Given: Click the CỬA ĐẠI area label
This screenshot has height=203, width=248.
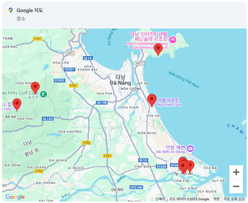Looking at the screenshot, I should (x=210, y=168).
